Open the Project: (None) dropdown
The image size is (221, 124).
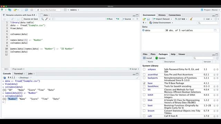210,10
